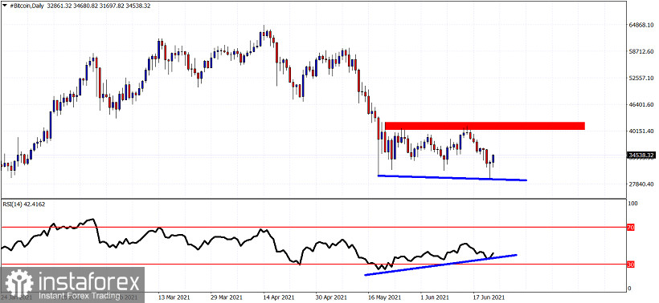659x303 pixels.
Task: Click the 58712.60 price axis label
Action: [641, 51]
